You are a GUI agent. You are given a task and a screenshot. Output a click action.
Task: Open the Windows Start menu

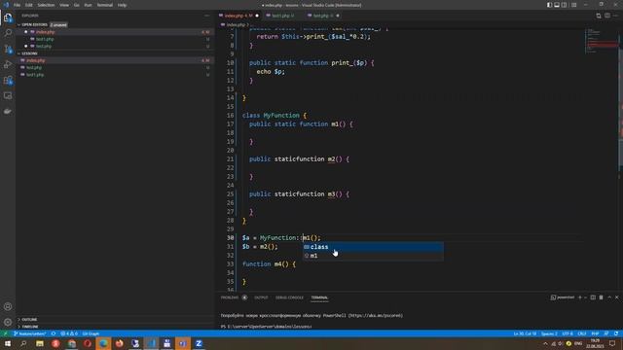pos(8,343)
